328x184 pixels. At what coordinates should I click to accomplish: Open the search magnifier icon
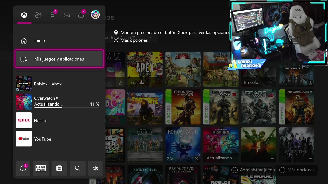78,168
